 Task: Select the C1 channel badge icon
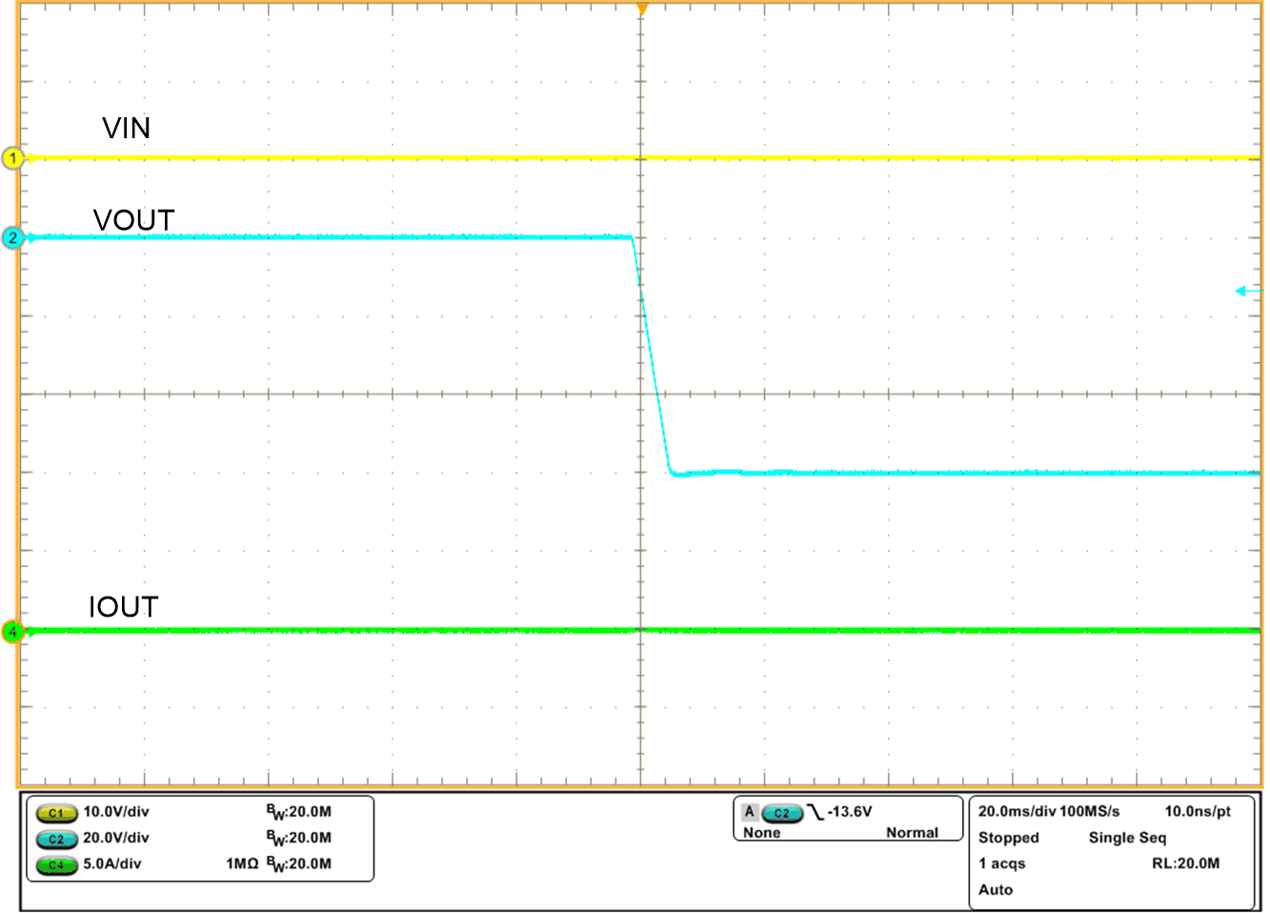[x=55, y=814]
